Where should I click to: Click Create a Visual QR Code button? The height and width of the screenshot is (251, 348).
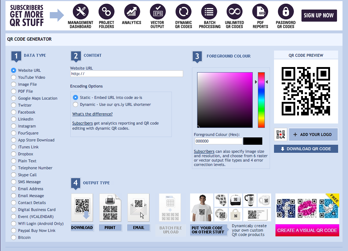[307, 230]
